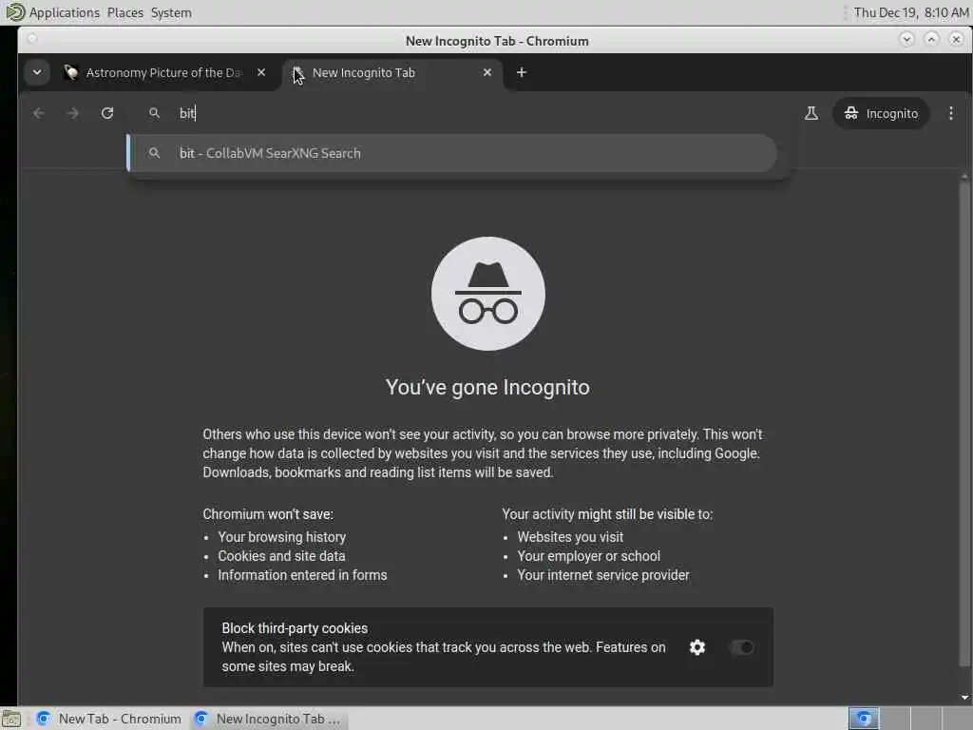Maximize the Chromium window
This screenshot has width=973, height=730.
(x=931, y=39)
